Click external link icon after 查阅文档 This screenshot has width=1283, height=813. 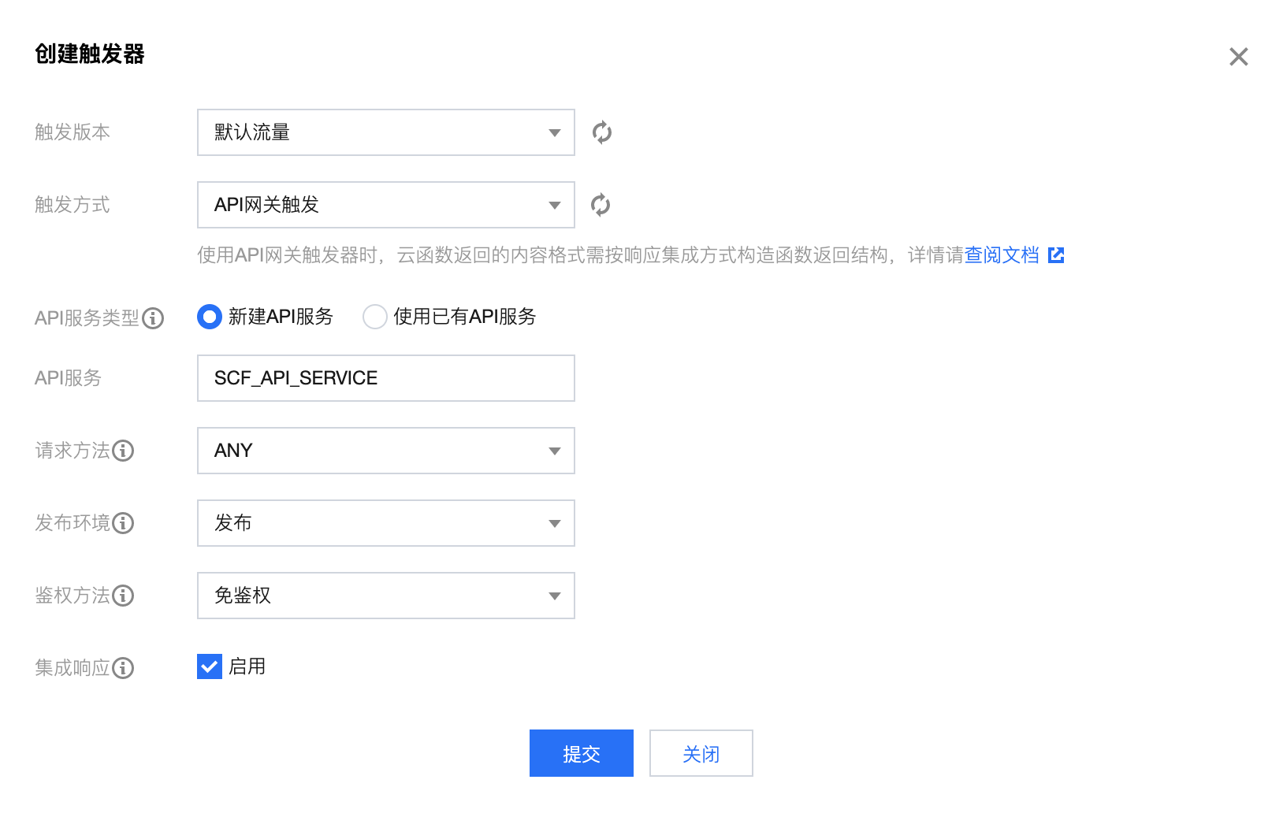1056,255
